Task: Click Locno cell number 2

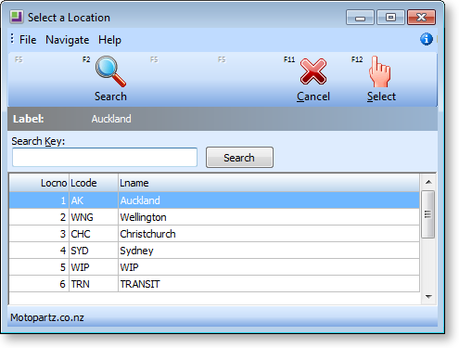Action: point(39,217)
